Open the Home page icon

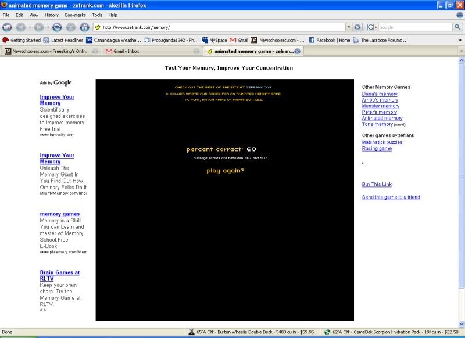pyautogui.click(x=84, y=27)
